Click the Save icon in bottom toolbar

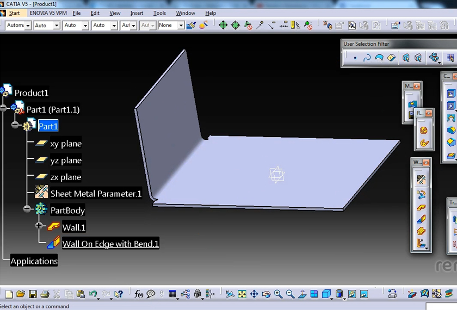pos(33,294)
